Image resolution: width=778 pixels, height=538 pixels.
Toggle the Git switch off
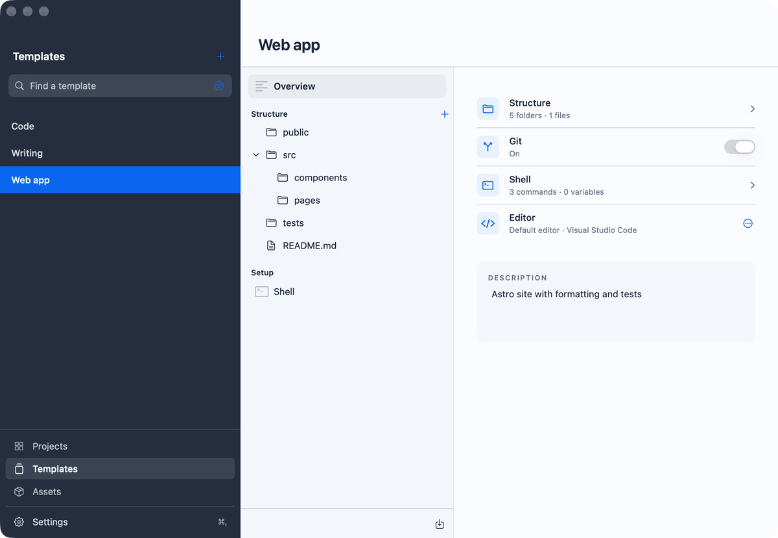click(x=740, y=147)
